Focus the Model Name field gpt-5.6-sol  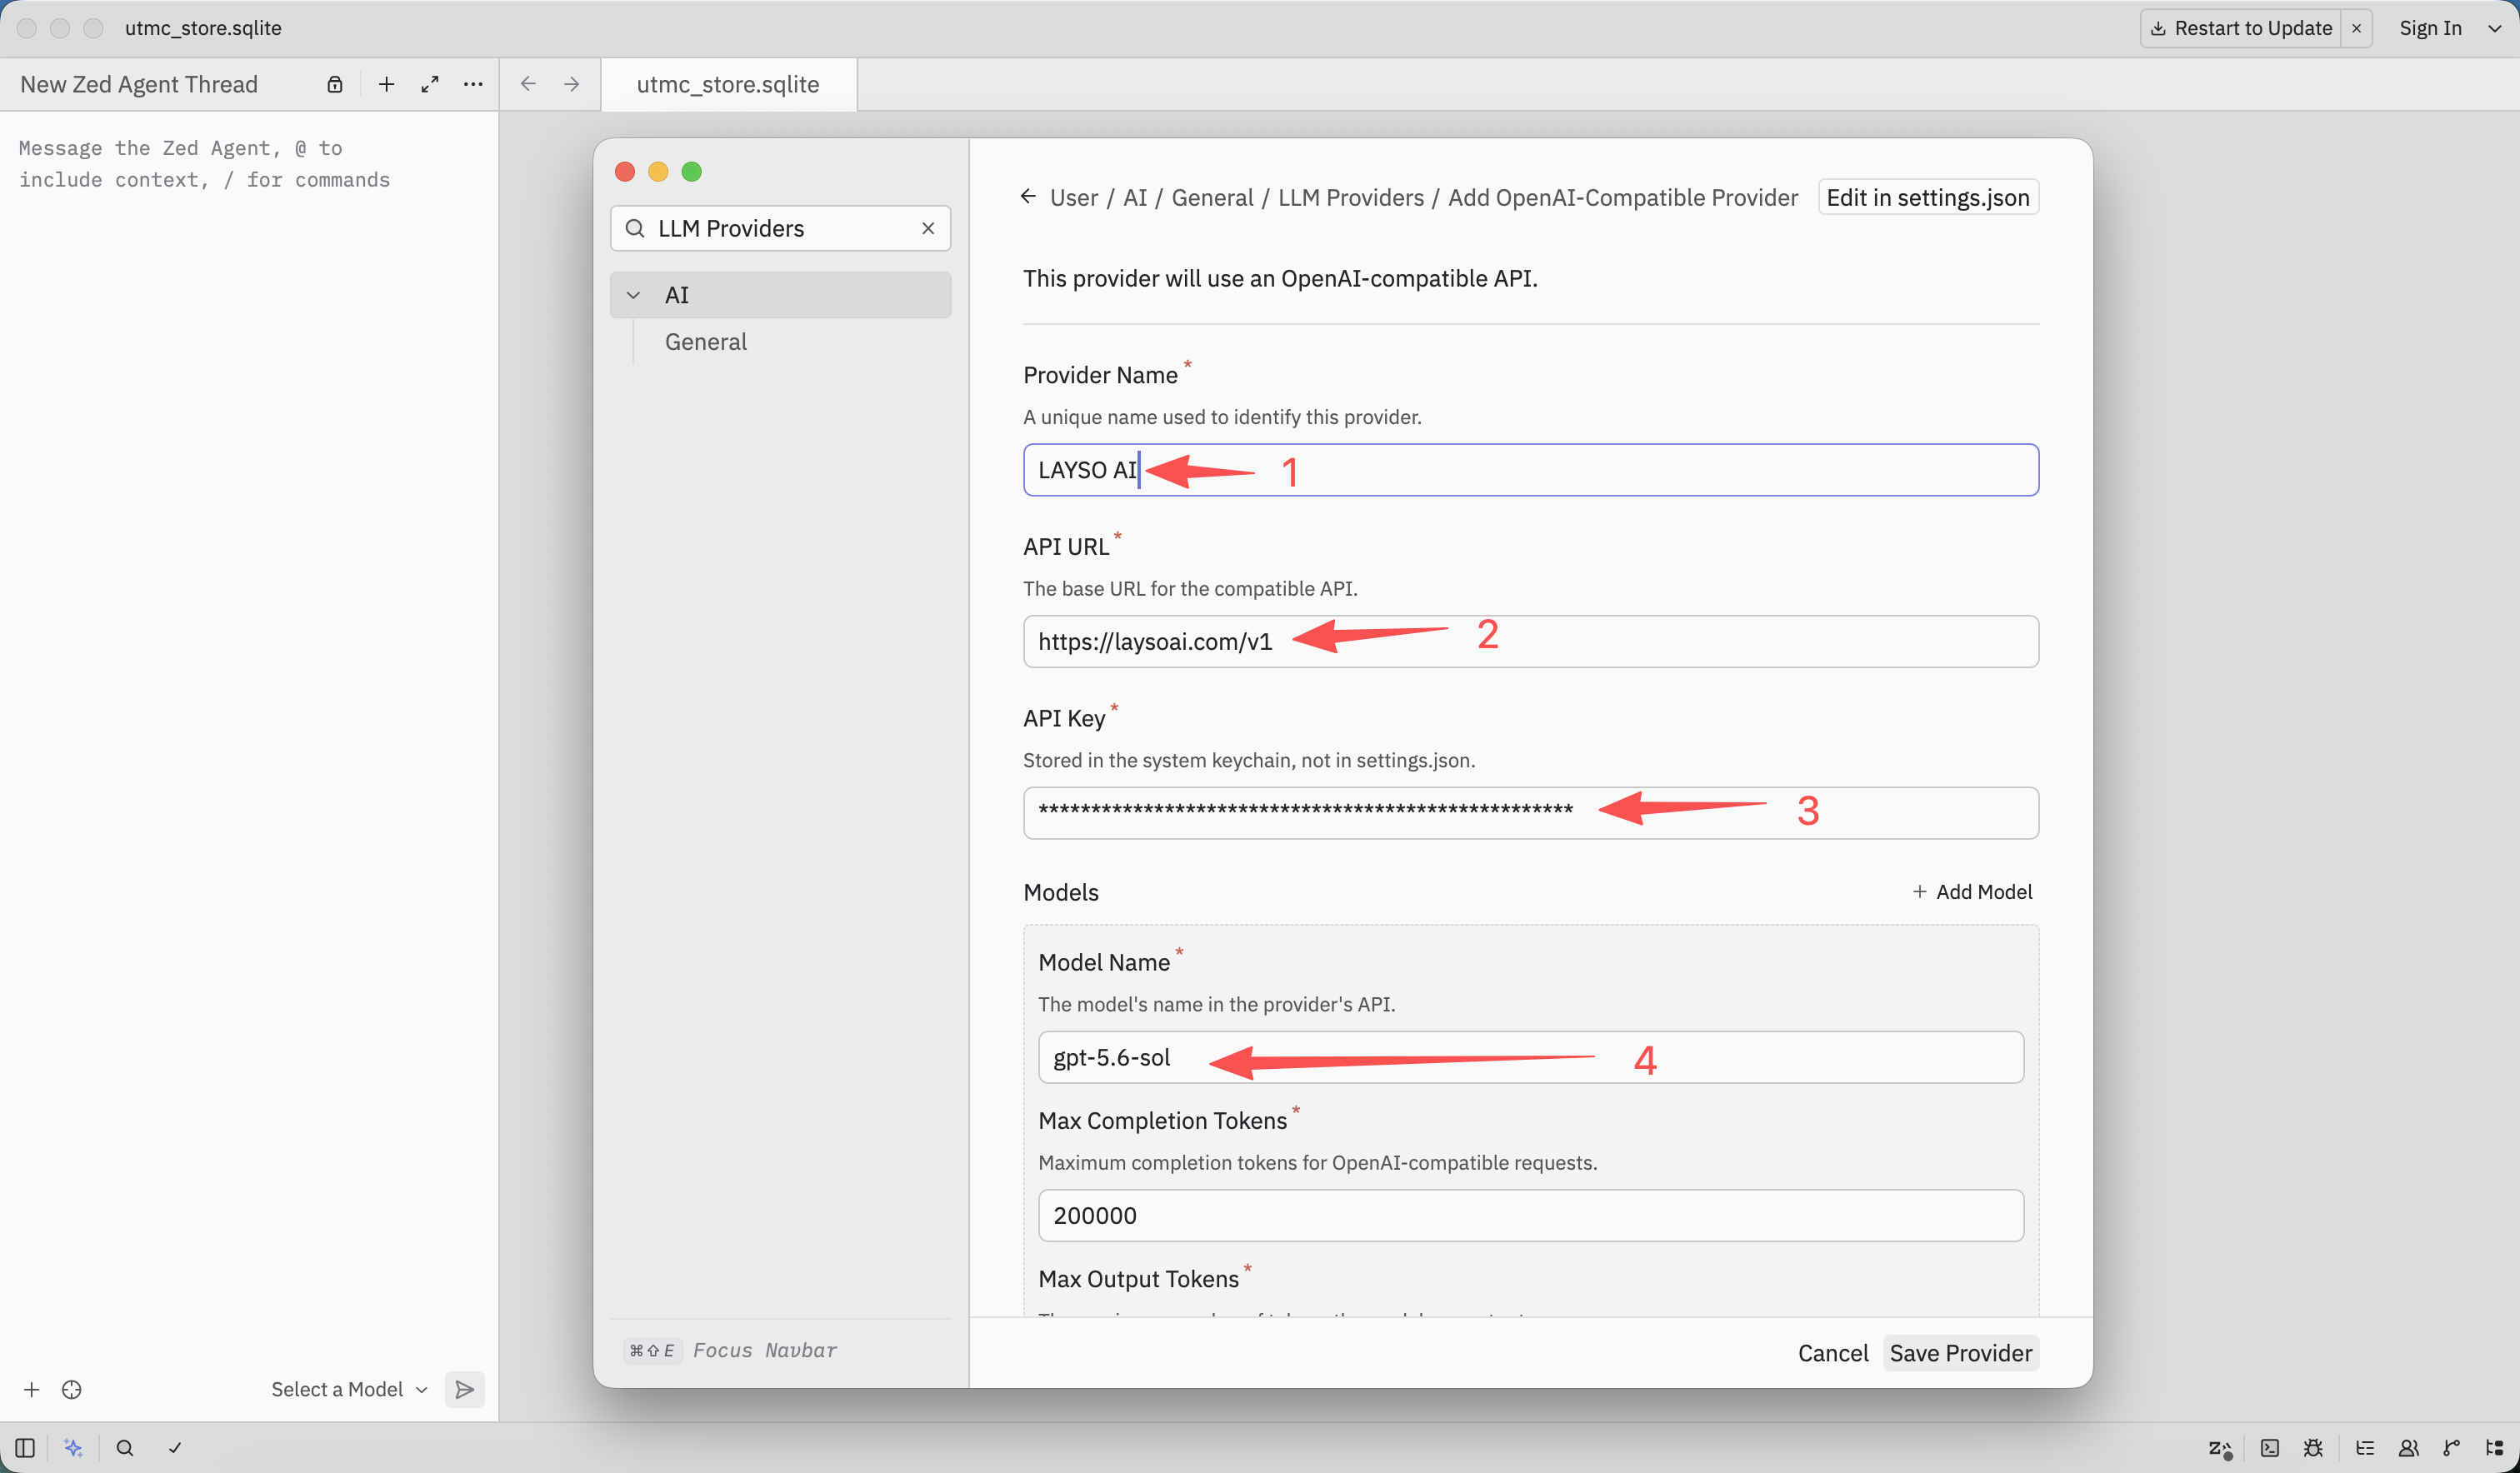pyautogui.click(x=1530, y=1057)
